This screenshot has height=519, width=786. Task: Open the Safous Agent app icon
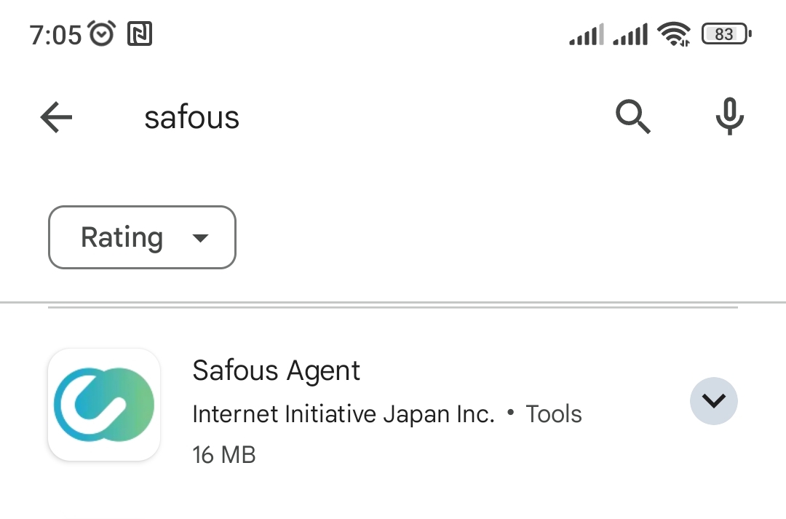coord(104,405)
